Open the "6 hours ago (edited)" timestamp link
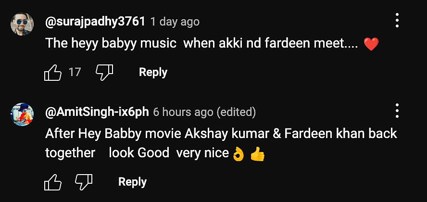The image size is (427, 202). click(x=204, y=112)
